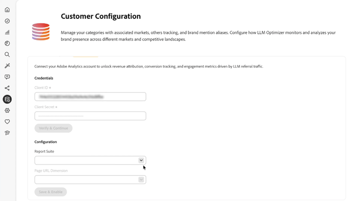Open the gear settings sidebar icon
352x201 pixels.
click(x=7, y=111)
